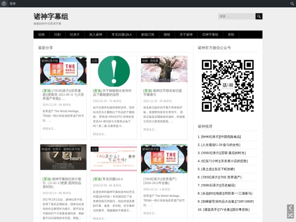This screenshot has height=222, width=296.
Task: Select 常见问题Q&A in the navigation bar
Action: click(x=121, y=35)
